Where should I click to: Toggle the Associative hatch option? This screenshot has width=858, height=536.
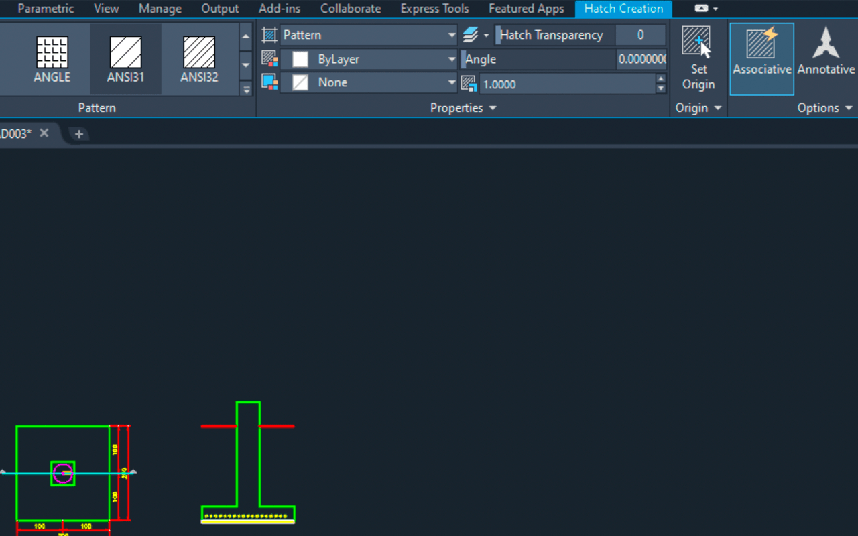[x=762, y=59]
